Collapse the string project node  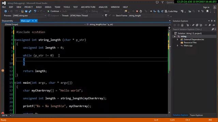(175, 37)
